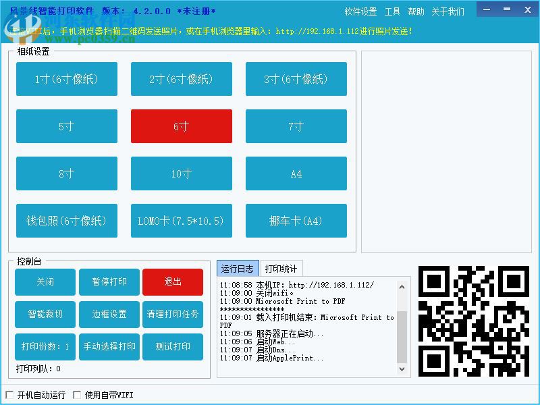The image size is (540, 405).
Task: Select the LOMO卡(7.5*10.5) card size
Action: [x=181, y=221]
